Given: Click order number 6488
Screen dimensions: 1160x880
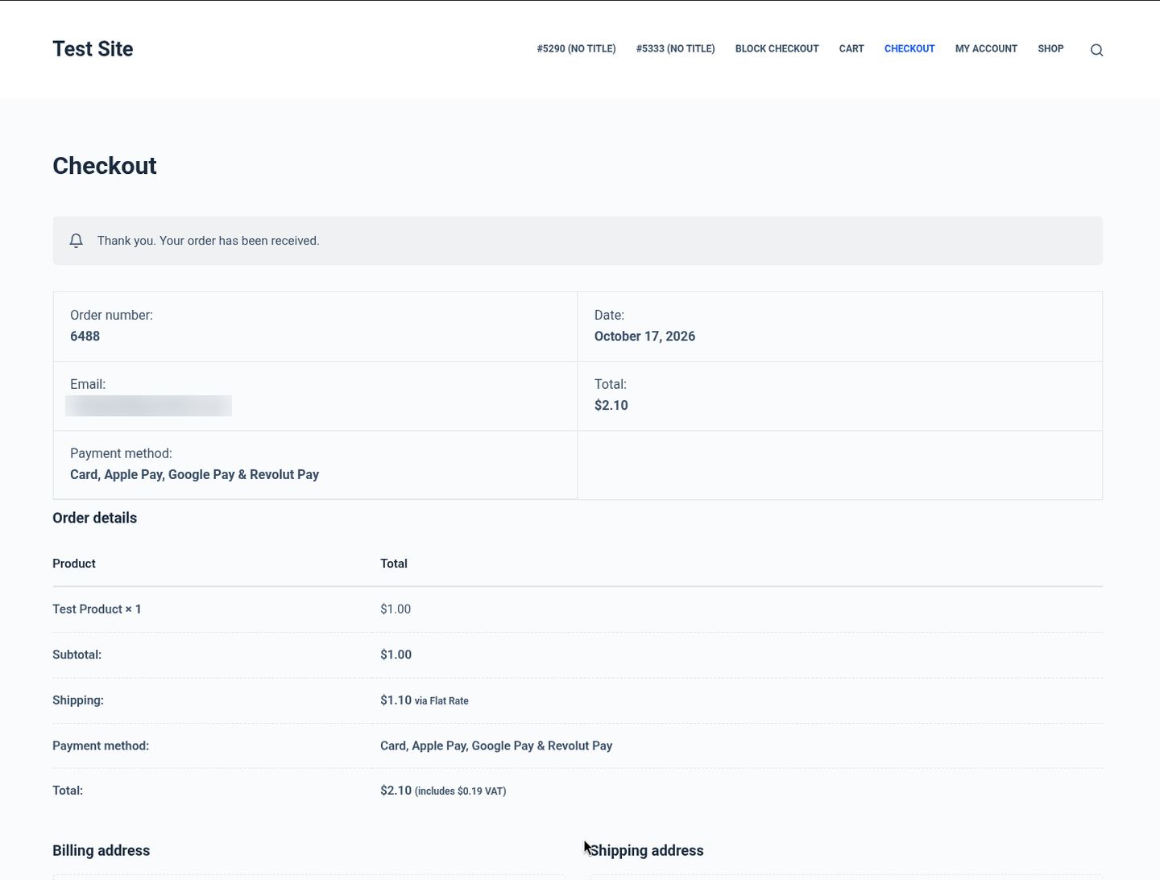Looking at the screenshot, I should (x=85, y=337).
